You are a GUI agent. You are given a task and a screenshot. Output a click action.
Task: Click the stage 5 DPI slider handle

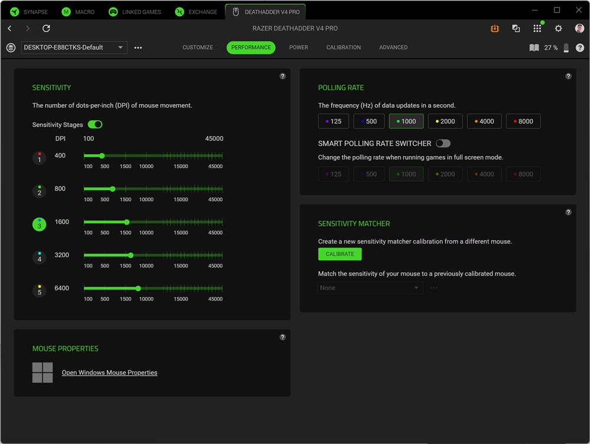[x=138, y=288]
